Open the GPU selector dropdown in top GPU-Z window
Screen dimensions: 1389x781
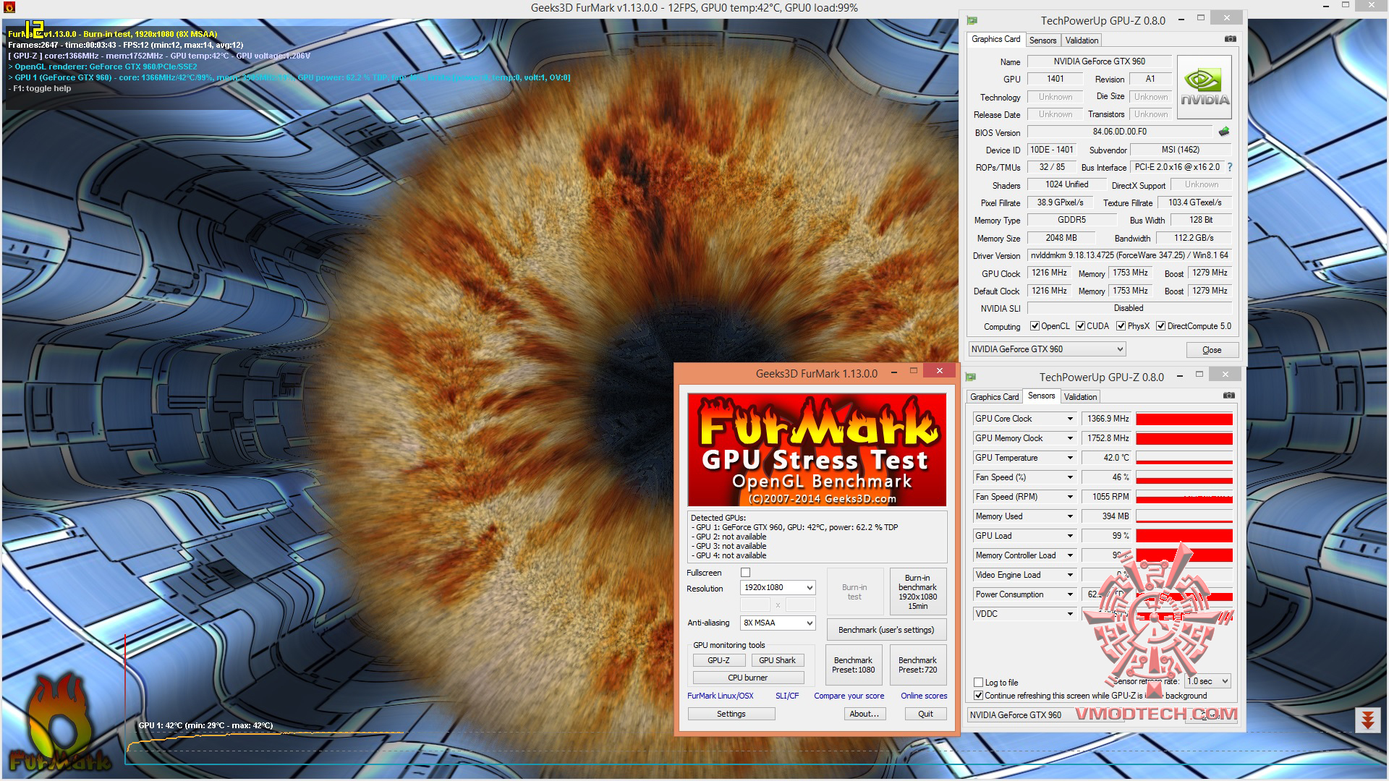coord(1047,349)
